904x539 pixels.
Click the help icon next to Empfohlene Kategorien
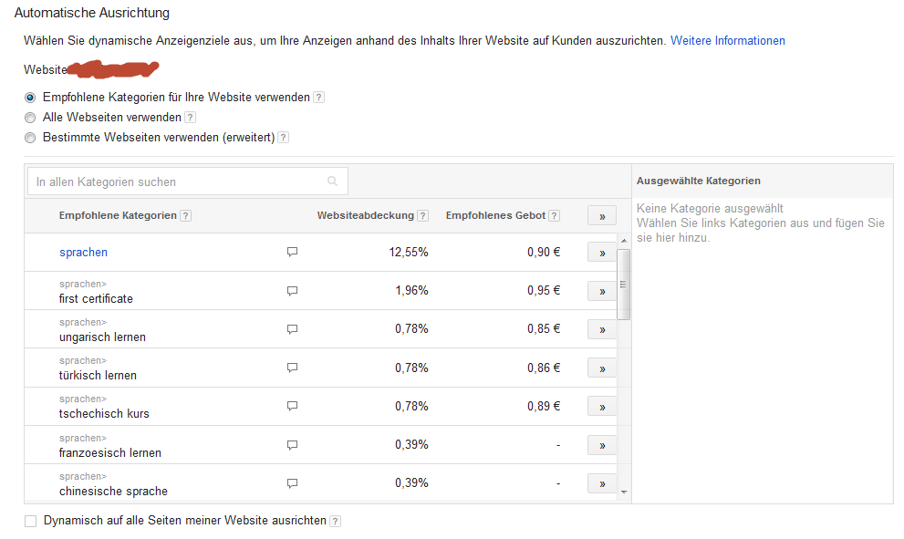click(185, 216)
